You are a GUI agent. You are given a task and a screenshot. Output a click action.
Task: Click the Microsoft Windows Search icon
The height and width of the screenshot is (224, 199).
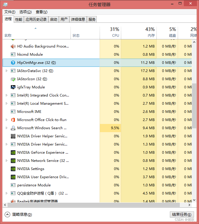pyautogui.click(x=13, y=128)
